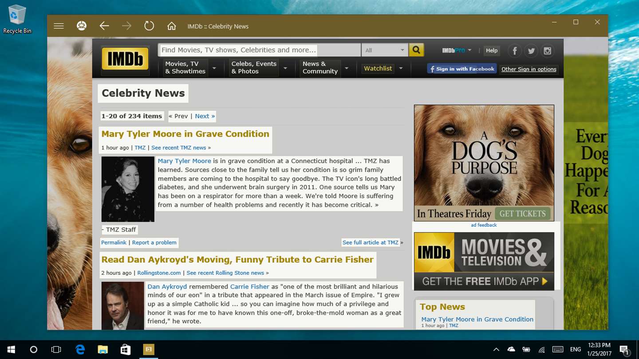Open Cortana circle in taskbar
The height and width of the screenshot is (359, 639).
click(33, 350)
